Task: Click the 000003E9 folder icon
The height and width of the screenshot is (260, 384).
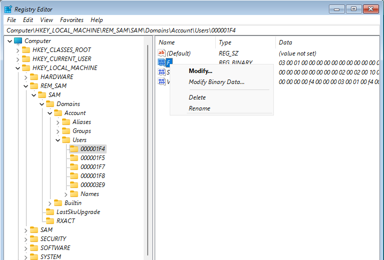Action: click(74, 185)
